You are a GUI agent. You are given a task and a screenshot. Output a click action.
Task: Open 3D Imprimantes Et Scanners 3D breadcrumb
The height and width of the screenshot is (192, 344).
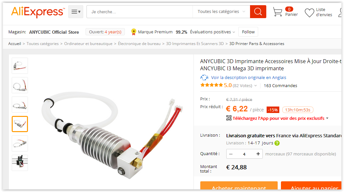click(195, 44)
